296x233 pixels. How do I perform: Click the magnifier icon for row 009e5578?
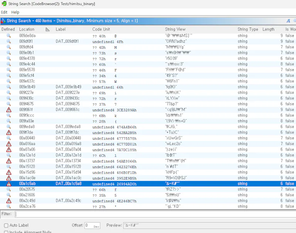point(9,70)
